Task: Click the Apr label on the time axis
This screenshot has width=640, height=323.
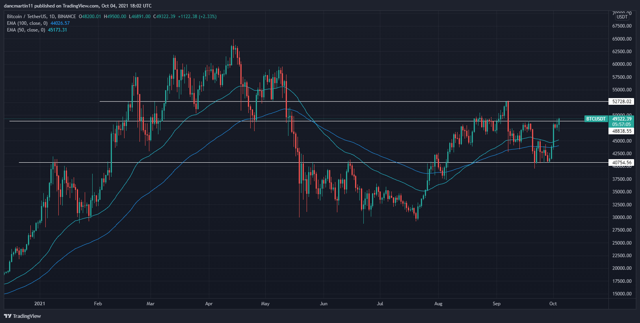Action: (x=209, y=304)
